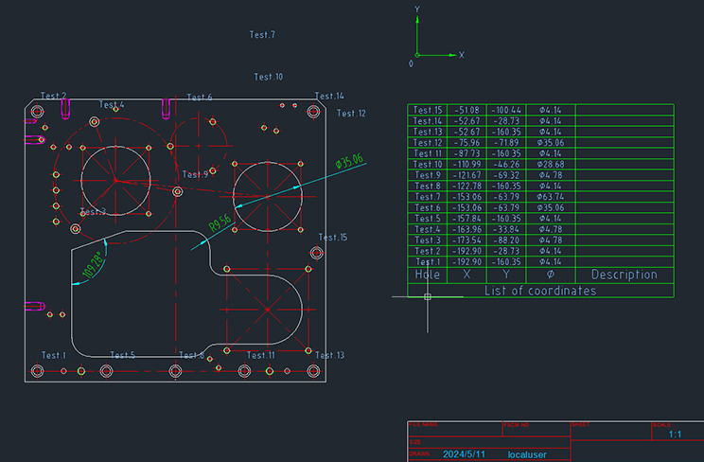Viewport: 704px width, 462px height.
Task: Click the Test.14 label at top right corner
Action: click(329, 97)
